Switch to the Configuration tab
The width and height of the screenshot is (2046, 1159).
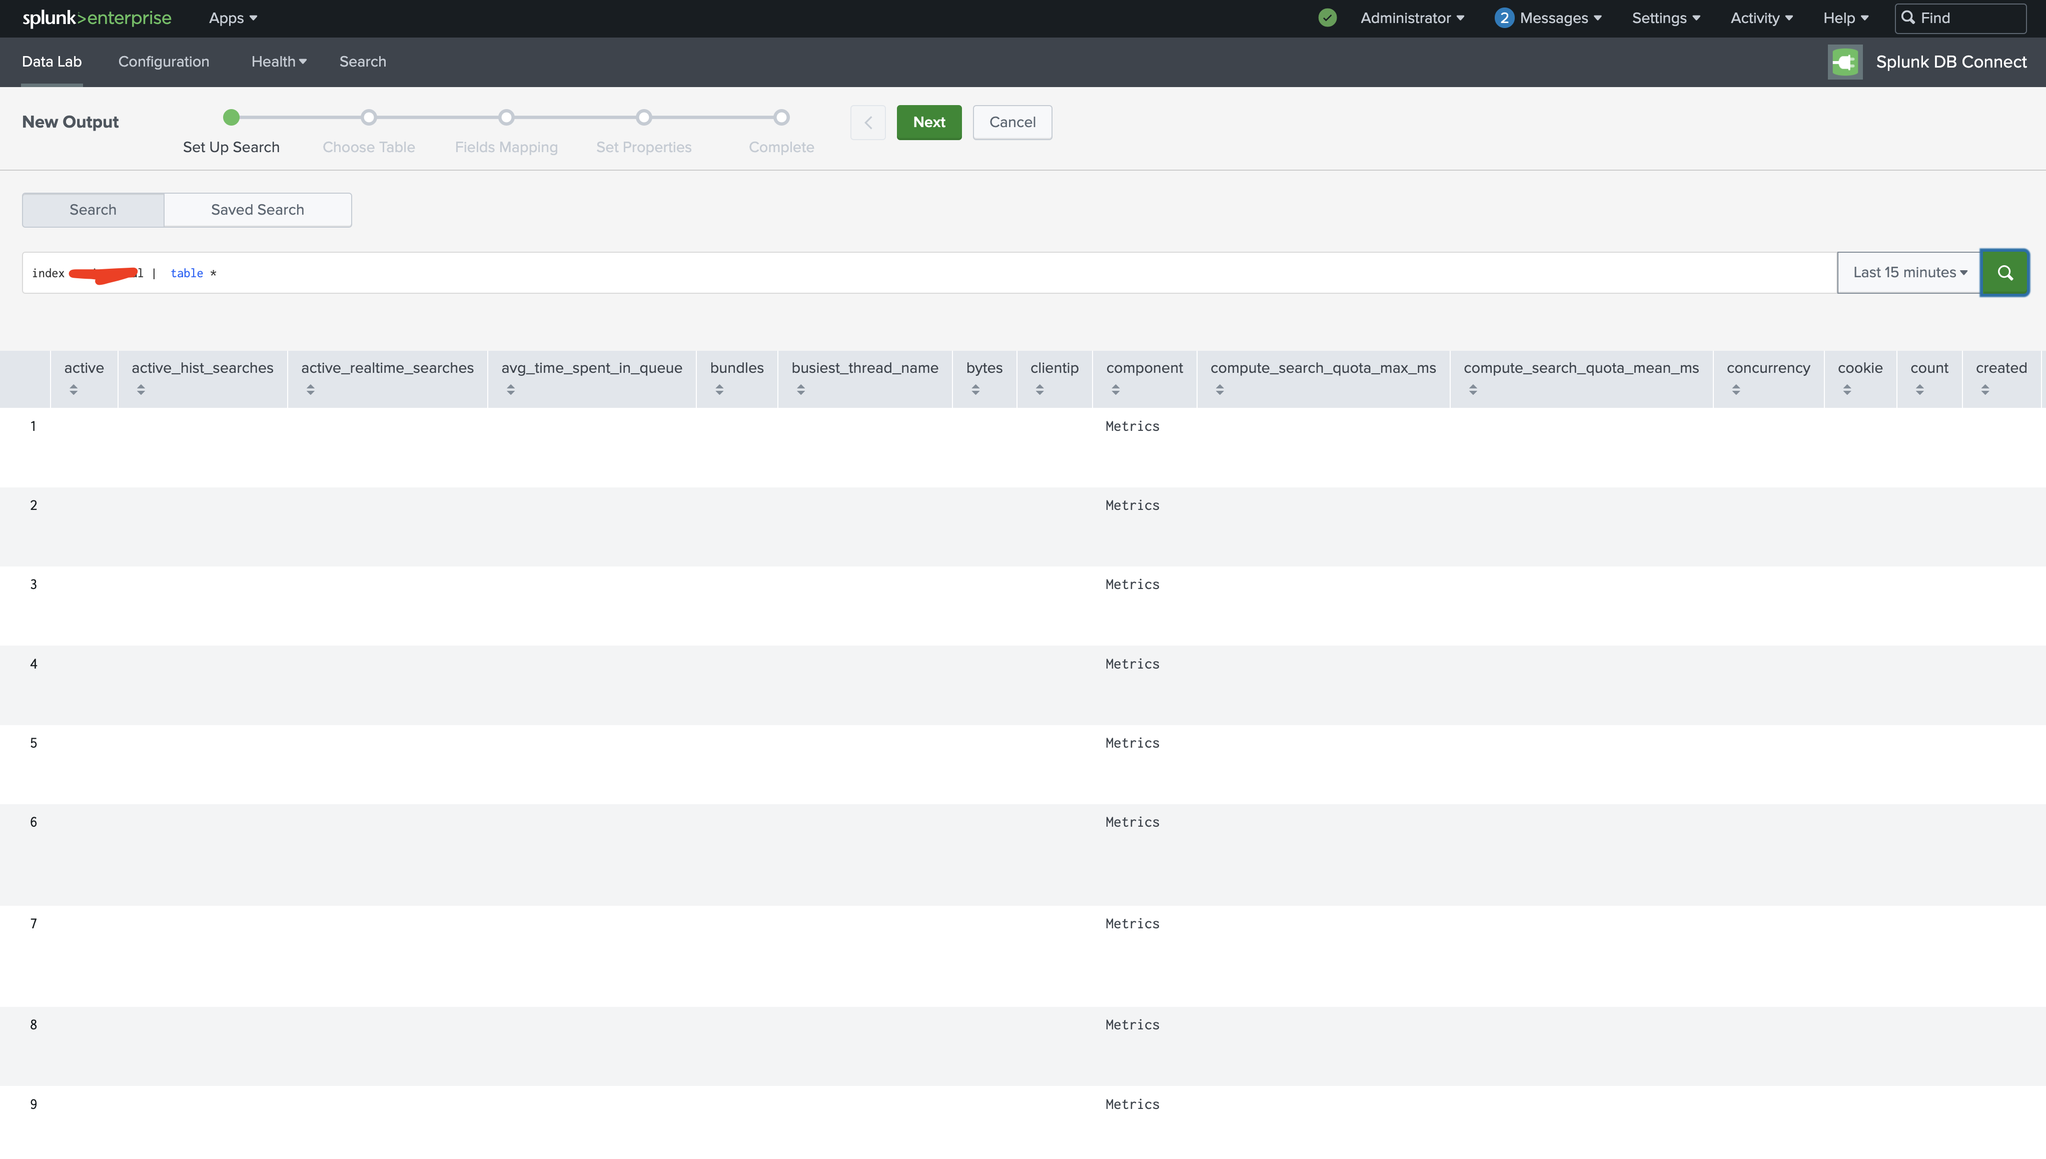(163, 61)
